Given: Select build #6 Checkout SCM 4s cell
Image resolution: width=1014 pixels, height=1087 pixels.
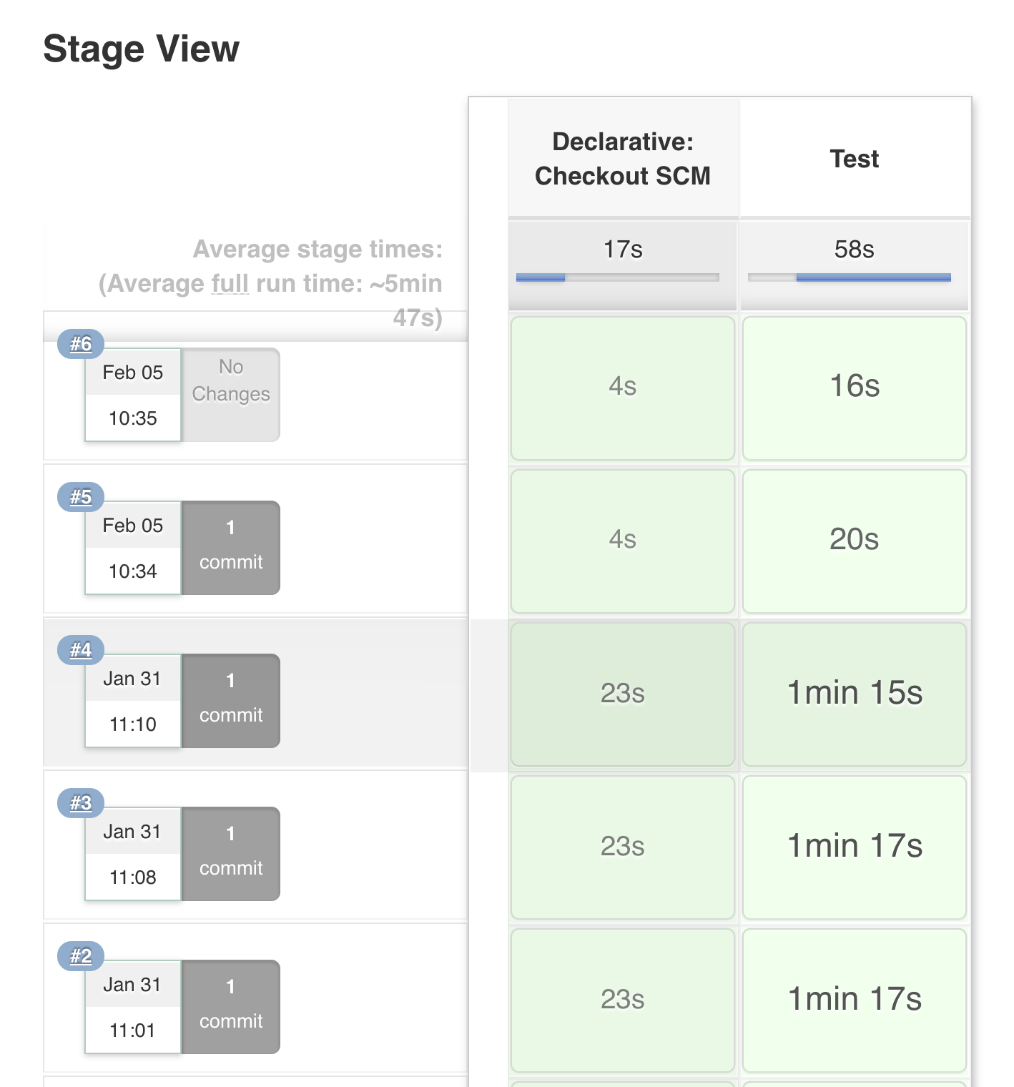Looking at the screenshot, I should point(623,388).
